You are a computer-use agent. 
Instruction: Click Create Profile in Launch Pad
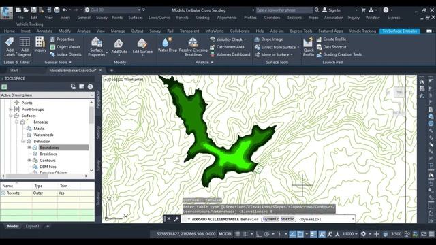[331, 39]
